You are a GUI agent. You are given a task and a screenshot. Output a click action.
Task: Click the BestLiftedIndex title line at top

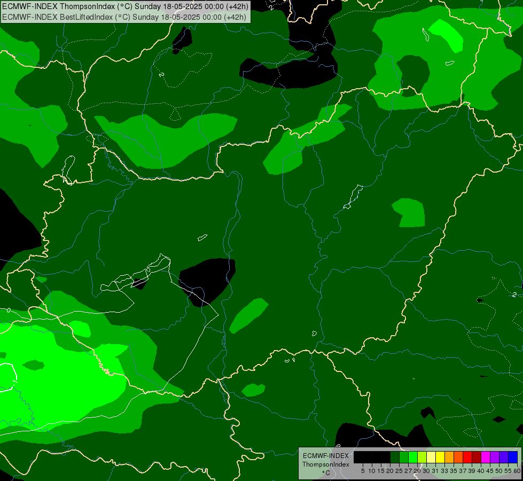pyautogui.click(x=124, y=17)
